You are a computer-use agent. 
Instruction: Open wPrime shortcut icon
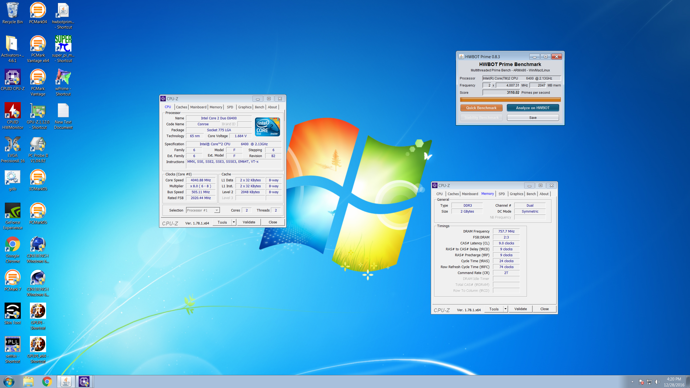[x=63, y=82]
